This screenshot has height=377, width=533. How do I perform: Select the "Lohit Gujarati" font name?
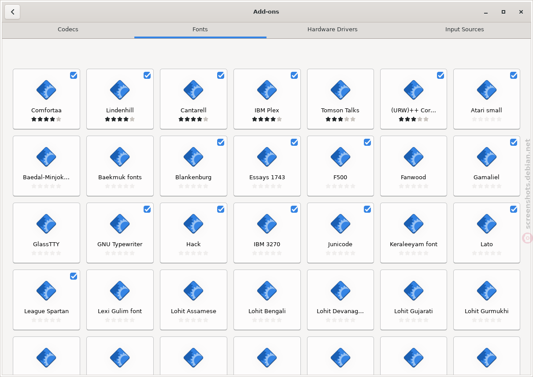tap(414, 311)
